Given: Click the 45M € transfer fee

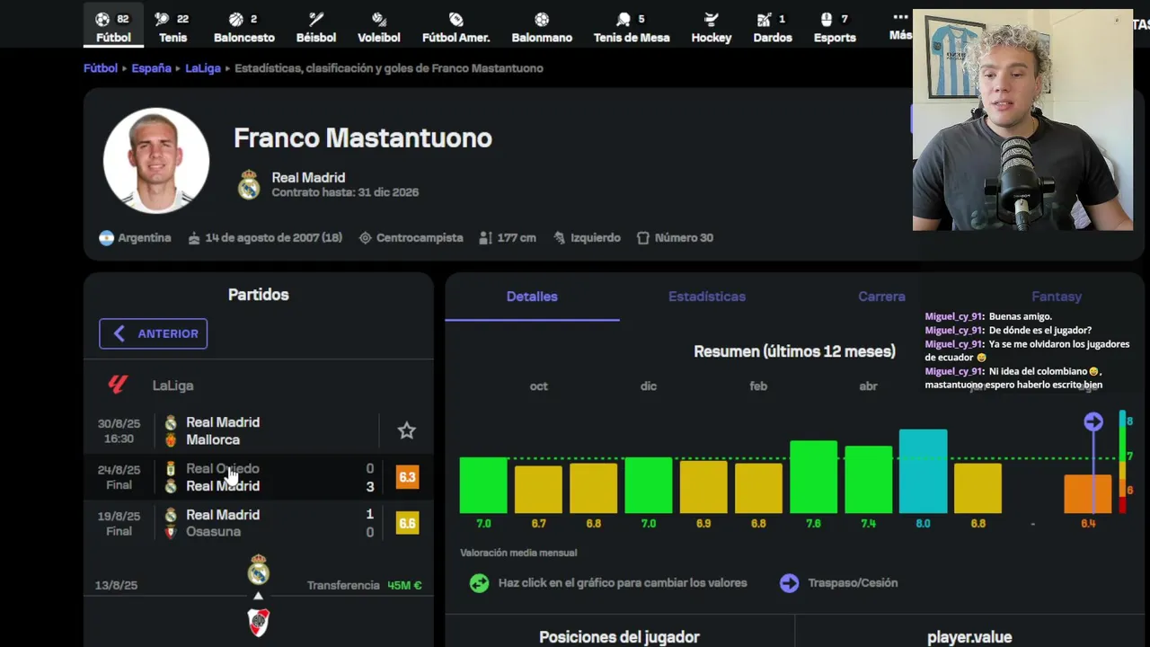Looking at the screenshot, I should point(404,585).
